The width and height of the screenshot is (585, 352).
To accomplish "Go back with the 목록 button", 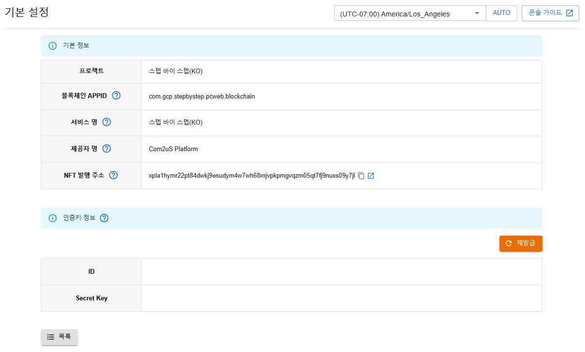I will pos(59,337).
